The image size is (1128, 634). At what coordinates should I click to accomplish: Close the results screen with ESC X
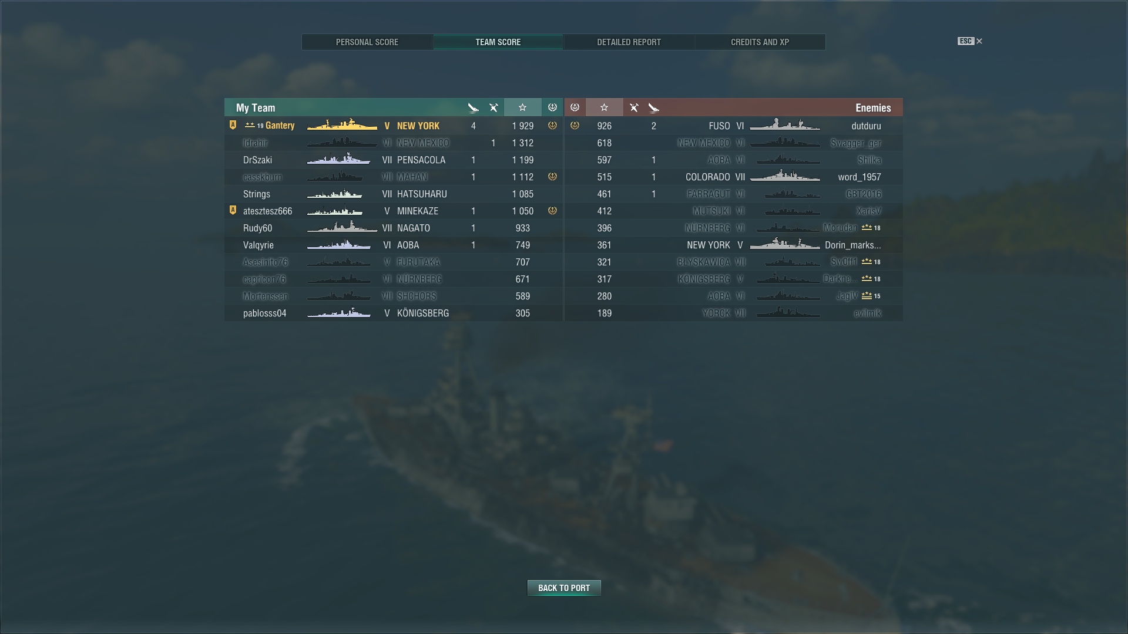[970, 41]
